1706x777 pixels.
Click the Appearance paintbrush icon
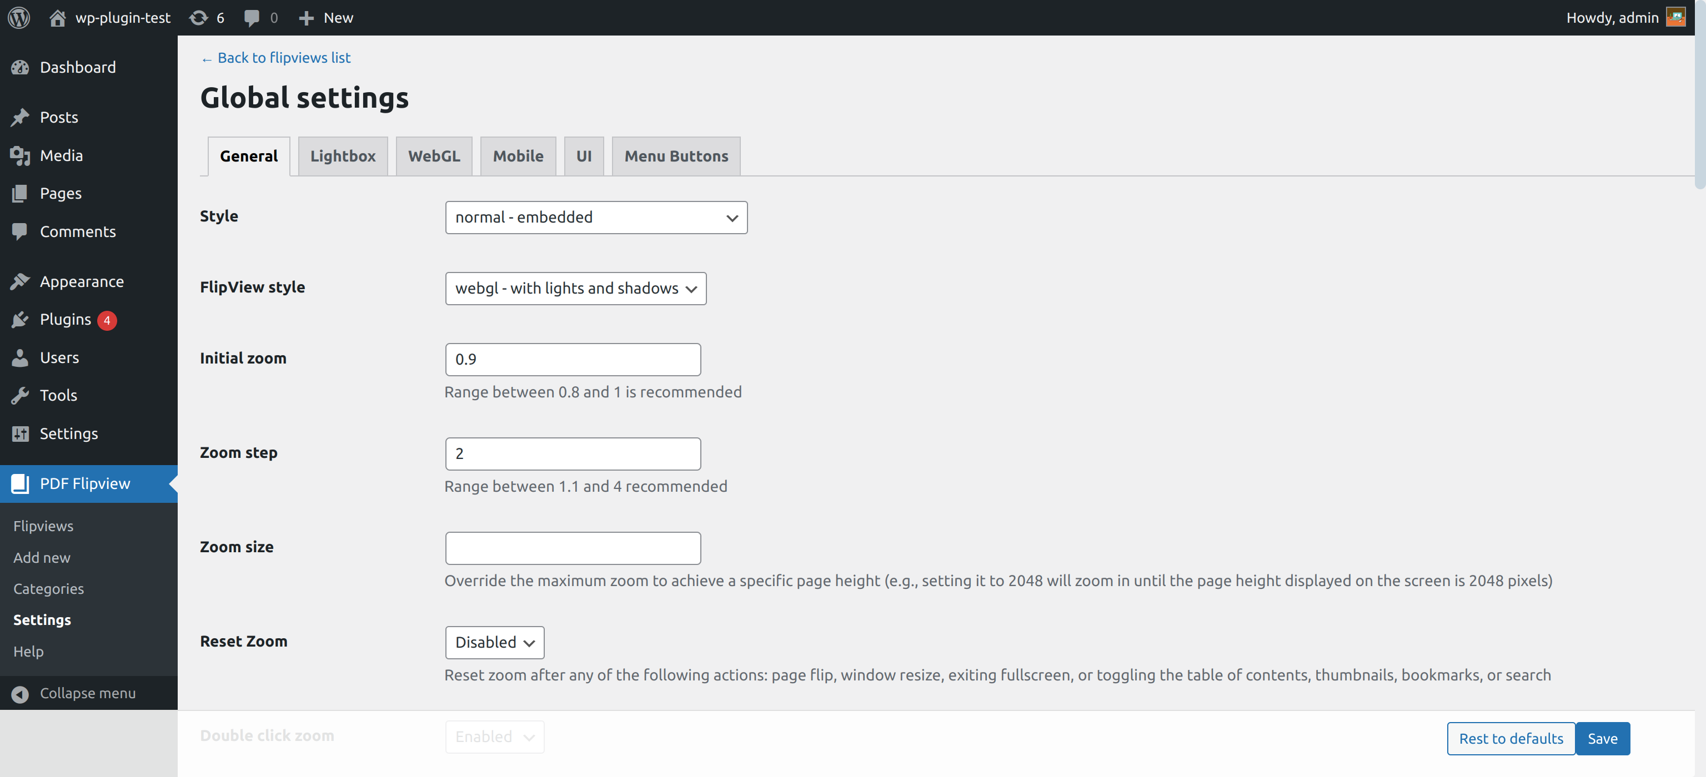(20, 281)
